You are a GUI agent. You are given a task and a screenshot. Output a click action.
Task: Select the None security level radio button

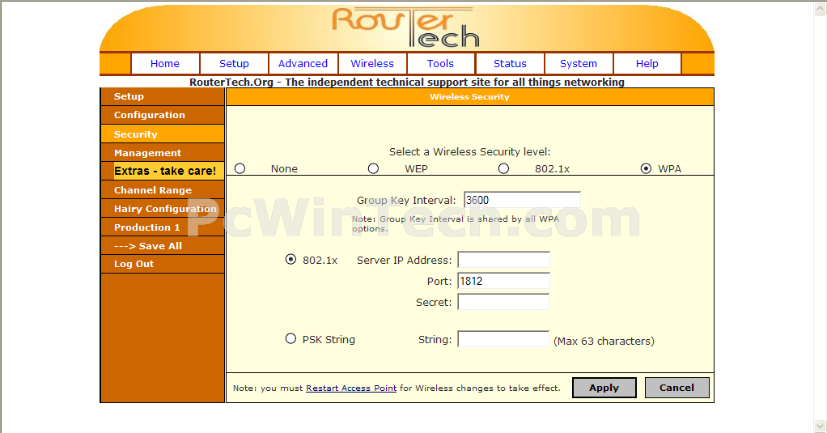pos(240,168)
